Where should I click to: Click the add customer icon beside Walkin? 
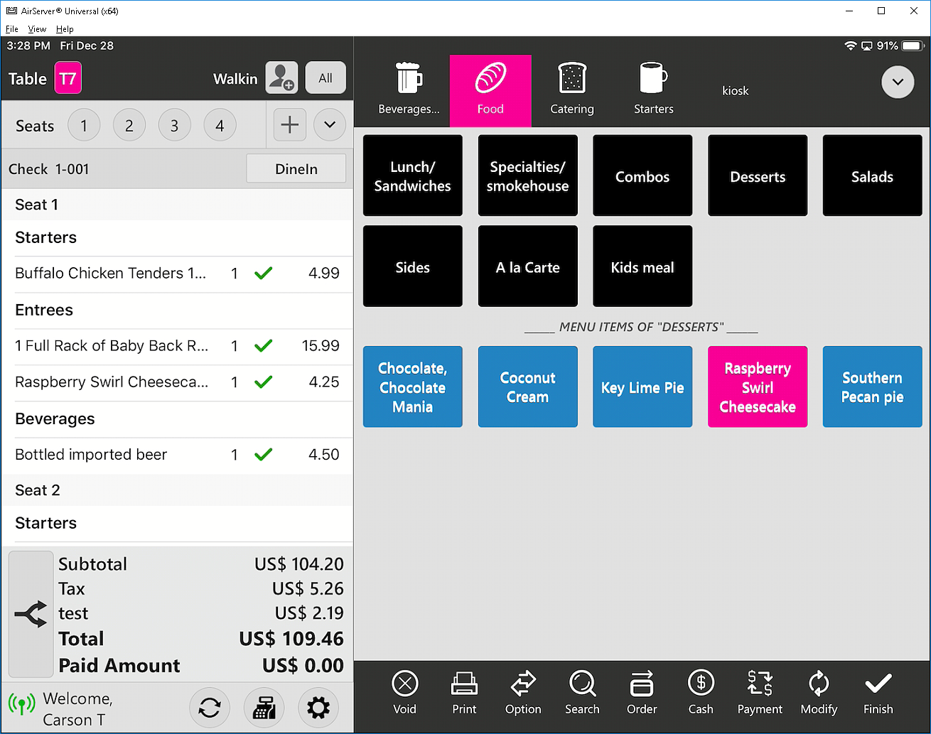[281, 78]
